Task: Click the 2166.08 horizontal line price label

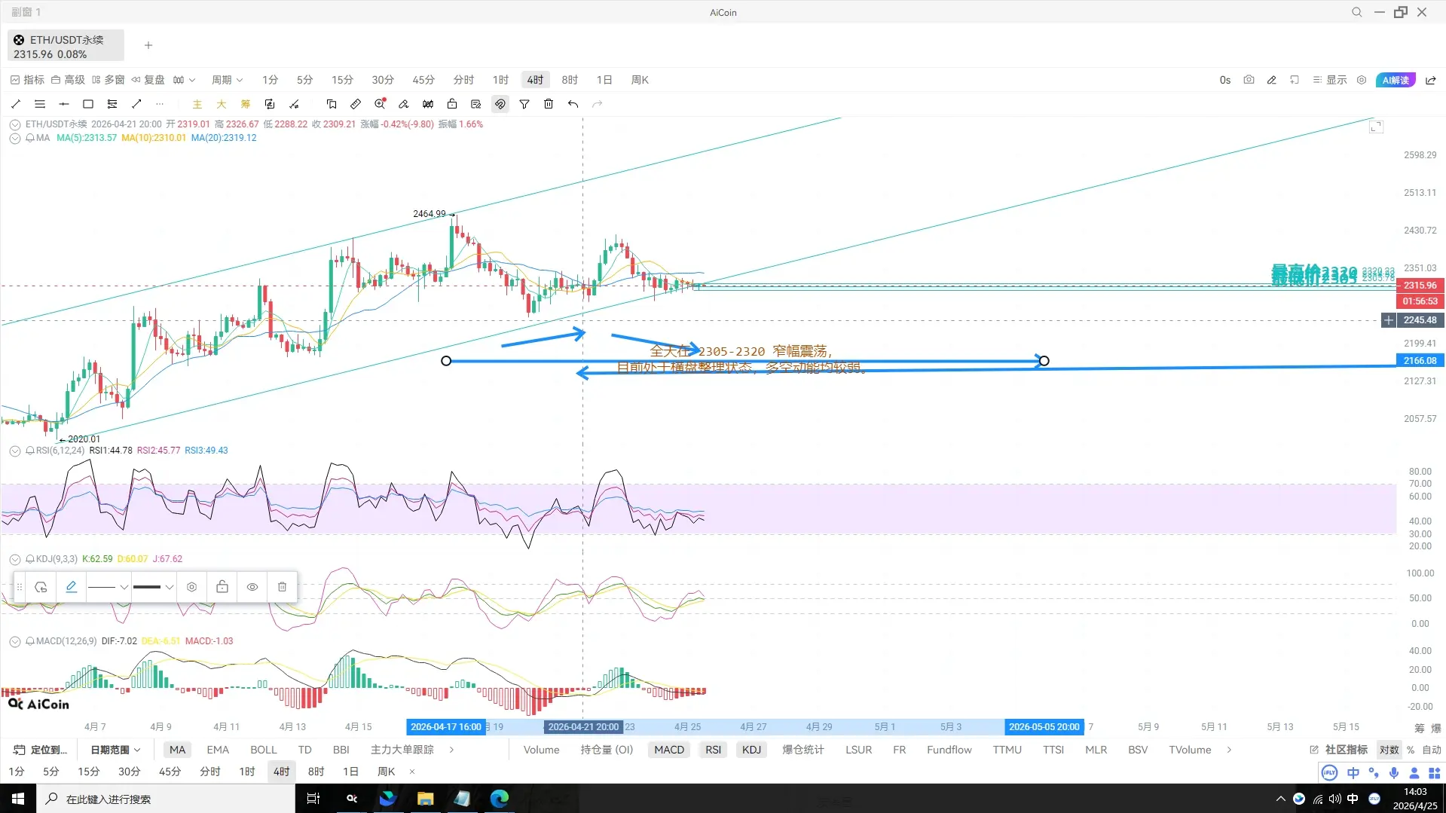Action: [x=1420, y=361]
